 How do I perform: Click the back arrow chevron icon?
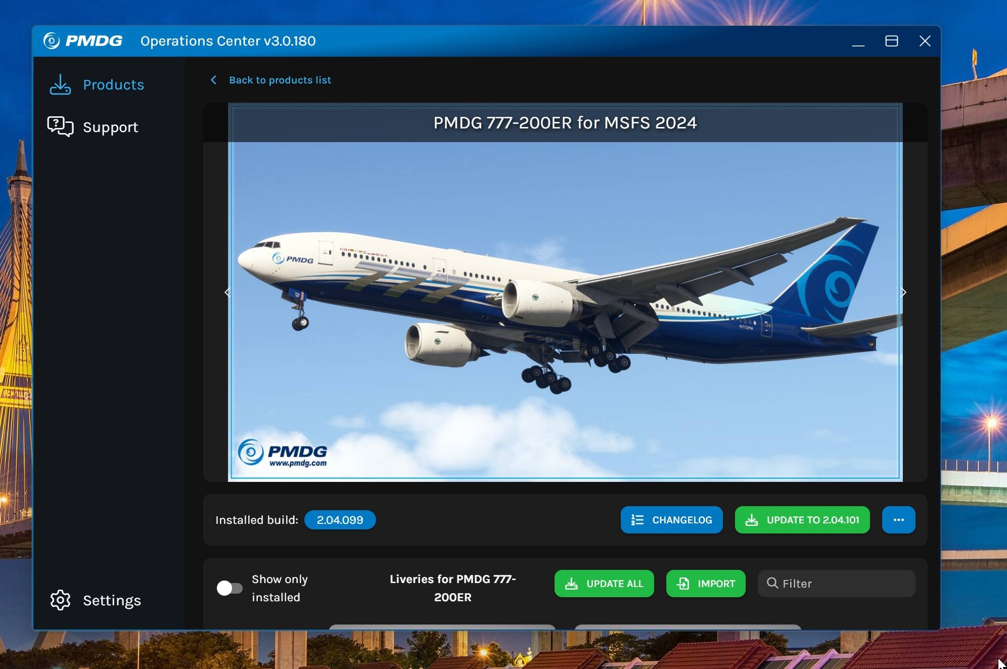point(213,80)
